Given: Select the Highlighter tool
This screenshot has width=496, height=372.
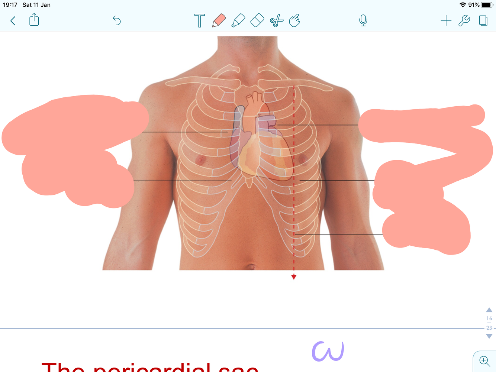Looking at the screenshot, I should click(238, 20).
